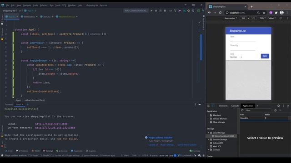Open the TypeScript tool window tab
Screen dimensions: 291x163
coord(77,151)
